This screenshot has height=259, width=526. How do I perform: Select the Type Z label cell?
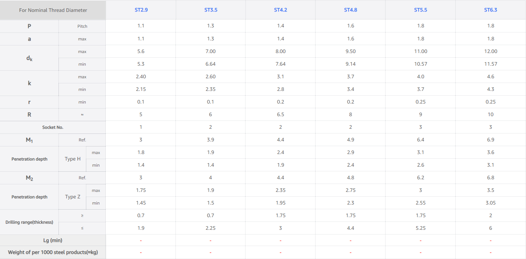pyautogui.click(x=73, y=197)
